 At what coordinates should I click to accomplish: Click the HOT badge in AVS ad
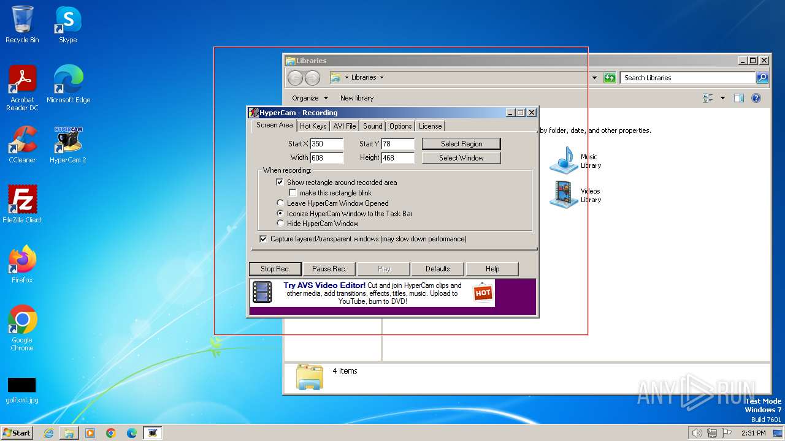[483, 293]
